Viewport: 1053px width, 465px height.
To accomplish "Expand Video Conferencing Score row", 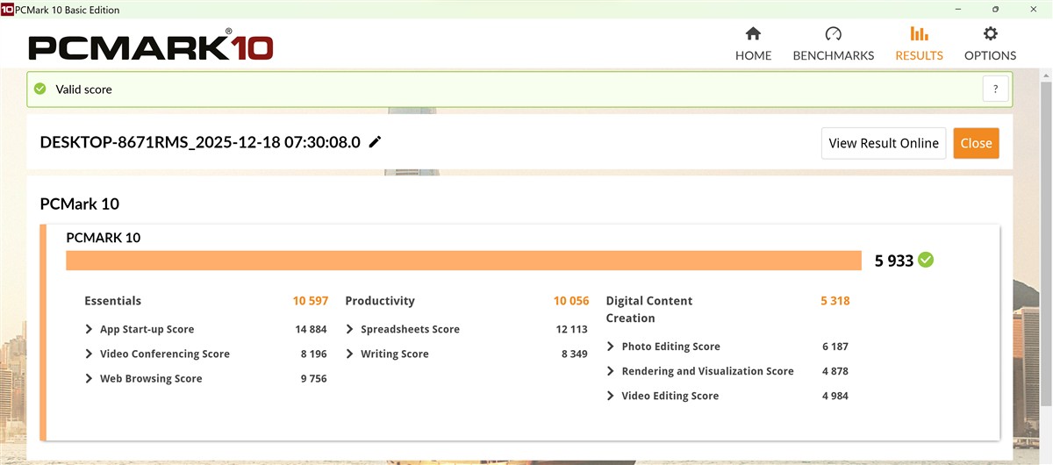I will click(x=89, y=354).
